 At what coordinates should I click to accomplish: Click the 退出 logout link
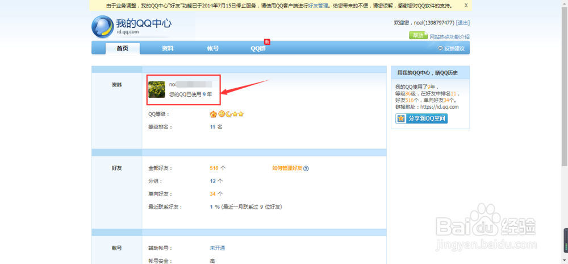pyautogui.click(x=462, y=23)
